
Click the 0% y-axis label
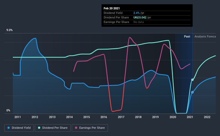(8, 111)
